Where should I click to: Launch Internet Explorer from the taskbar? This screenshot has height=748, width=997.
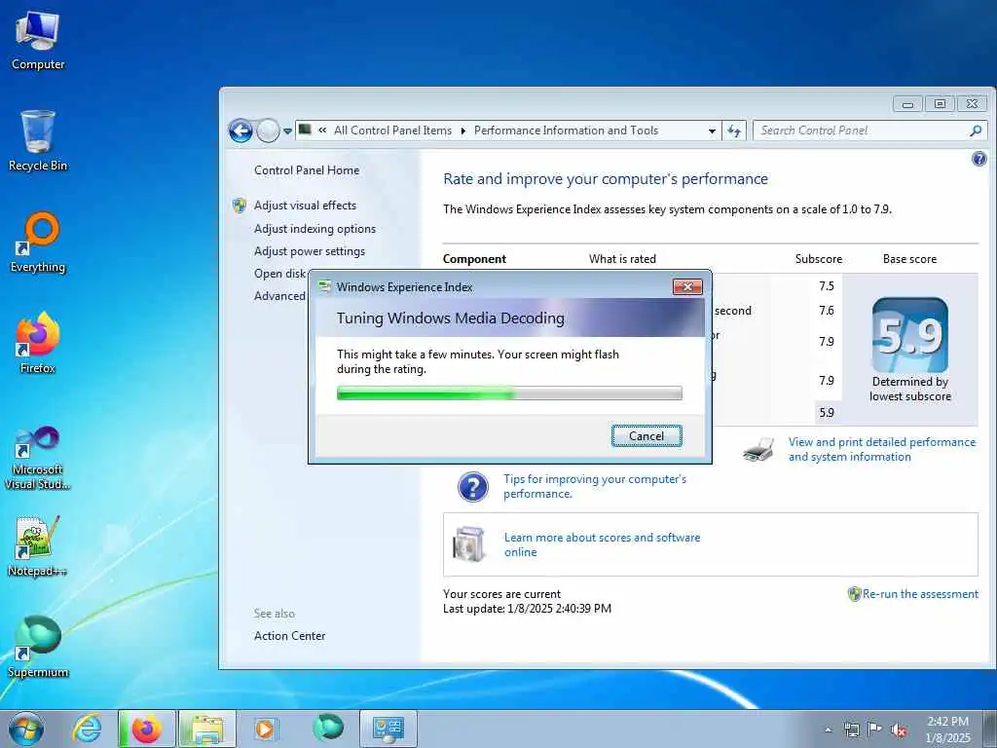point(87,729)
